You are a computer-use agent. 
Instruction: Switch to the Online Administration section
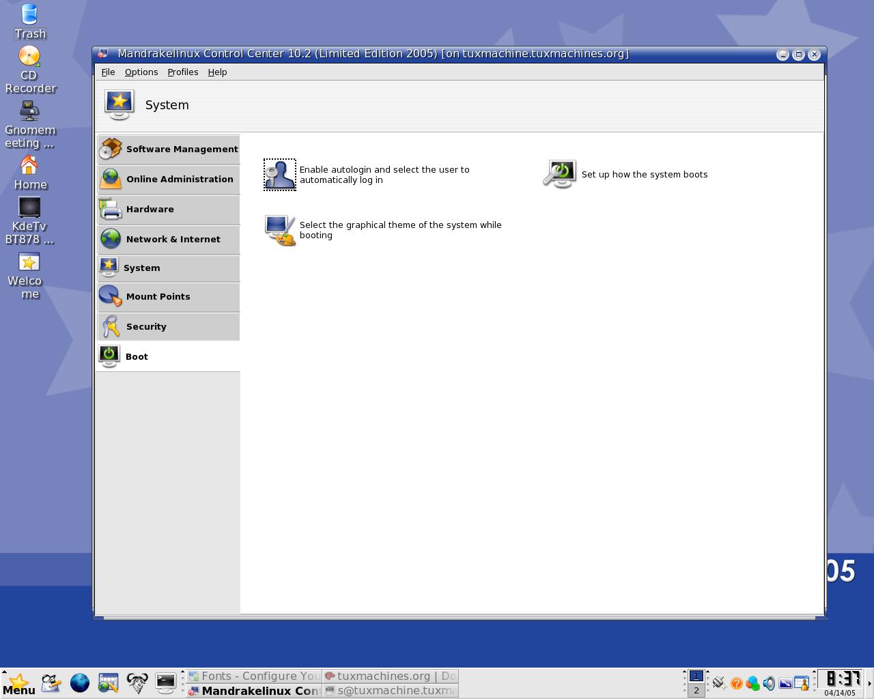[168, 179]
